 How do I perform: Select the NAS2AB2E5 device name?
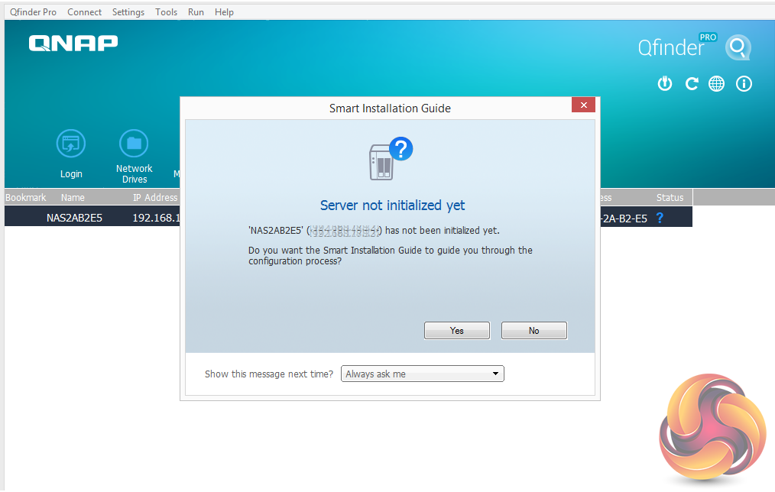[x=74, y=218]
